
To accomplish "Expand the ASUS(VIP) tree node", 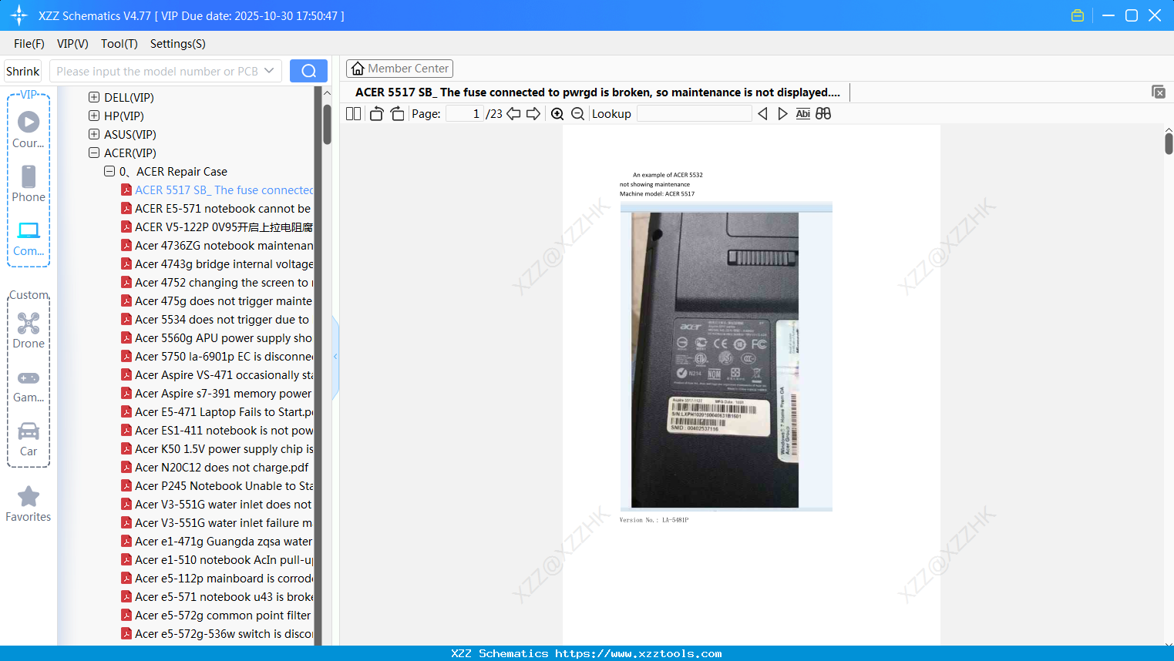I will [94, 135].
